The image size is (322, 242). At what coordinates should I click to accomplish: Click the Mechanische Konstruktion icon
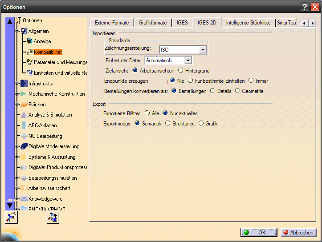(x=24, y=94)
